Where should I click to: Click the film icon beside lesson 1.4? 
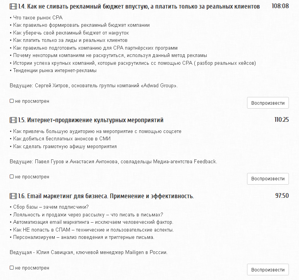13,7
